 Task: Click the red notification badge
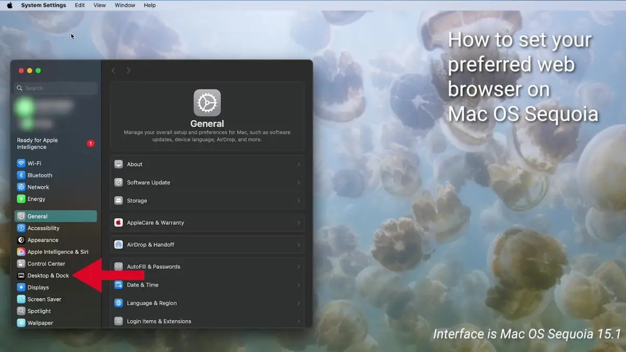pyautogui.click(x=91, y=143)
